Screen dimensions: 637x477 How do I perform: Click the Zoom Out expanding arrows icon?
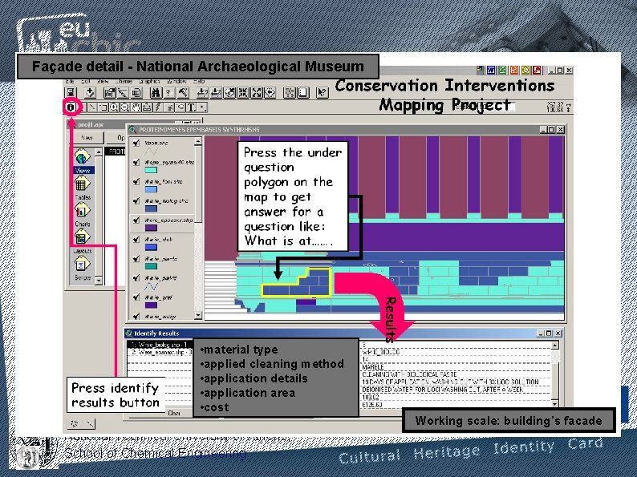coord(257,93)
